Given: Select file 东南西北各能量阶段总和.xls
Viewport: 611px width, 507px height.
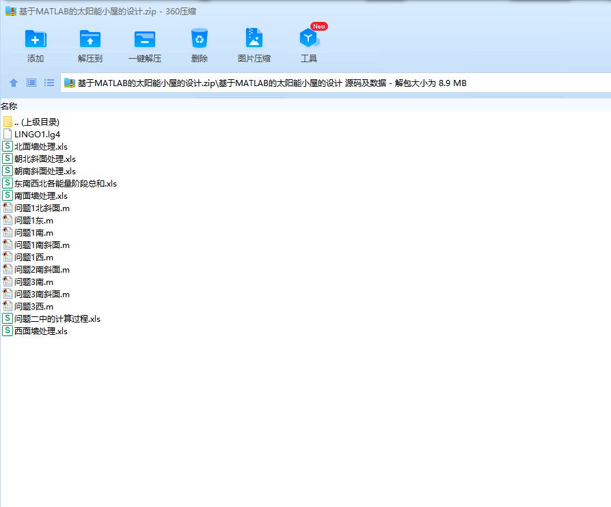Looking at the screenshot, I should click(59, 184).
